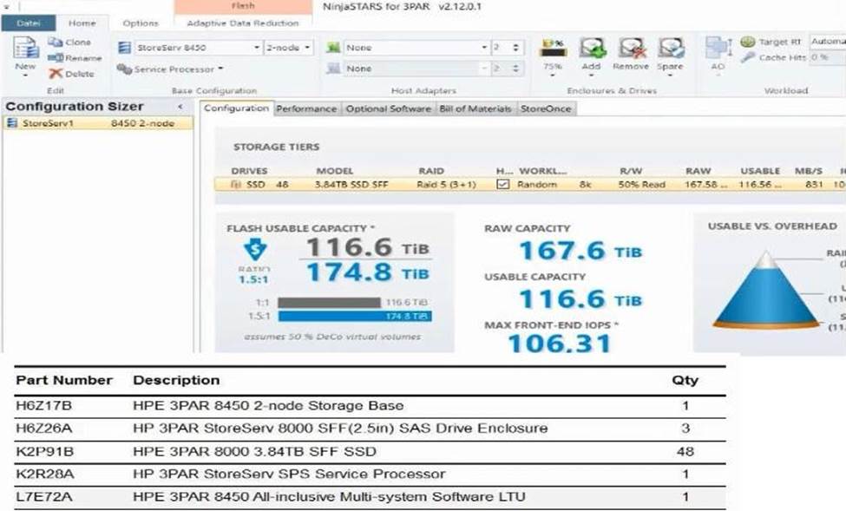This screenshot has width=846, height=511.
Task: Click the Clone icon in Edit group
Action: click(x=56, y=43)
